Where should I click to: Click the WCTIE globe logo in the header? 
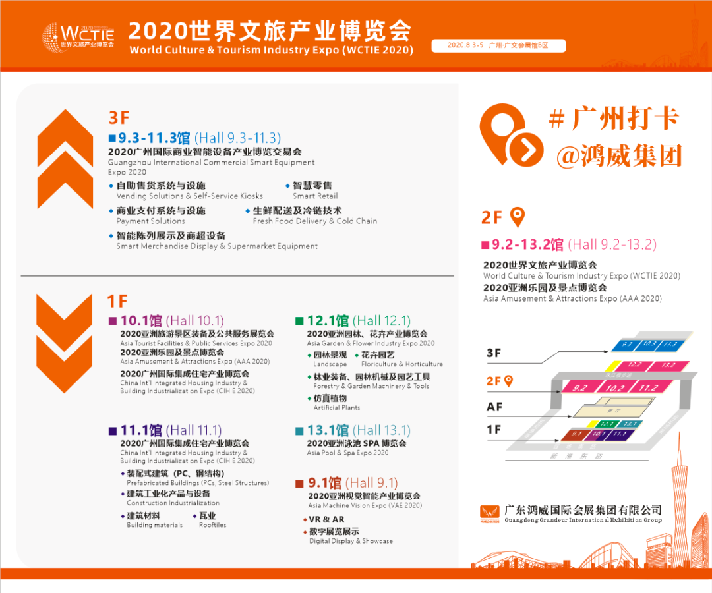click(x=78, y=37)
